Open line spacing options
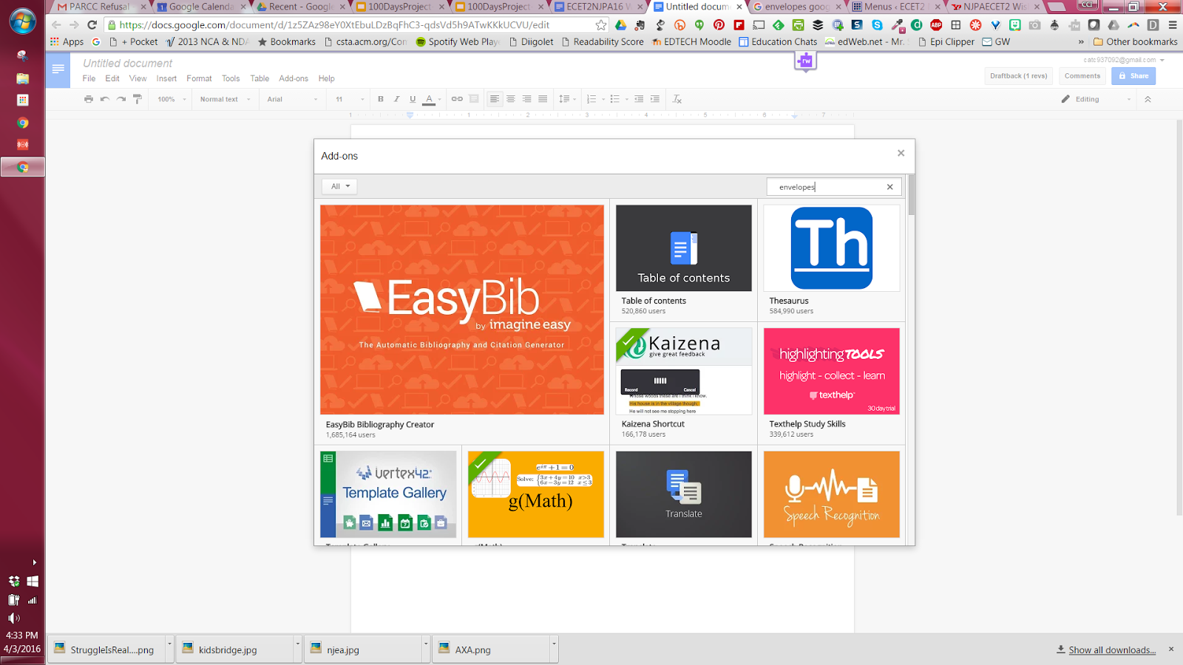The width and height of the screenshot is (1183, 665). tap(566, 99)
